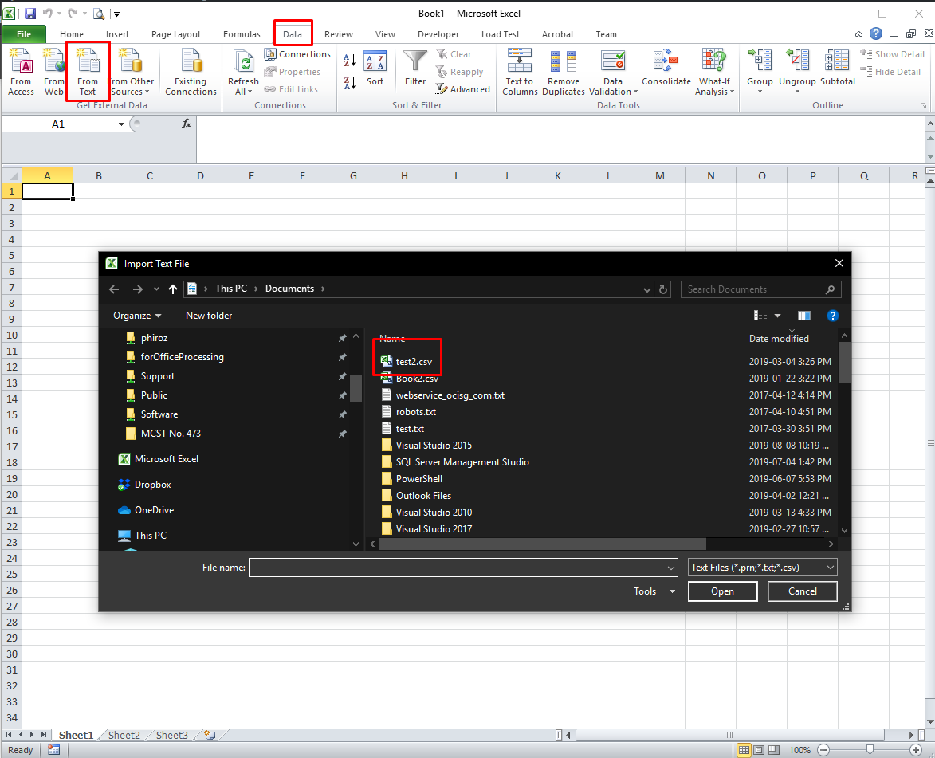Select OneDrive in the navigation pane
Viewport: 935px width, 758px height.
tap(154, 510)
